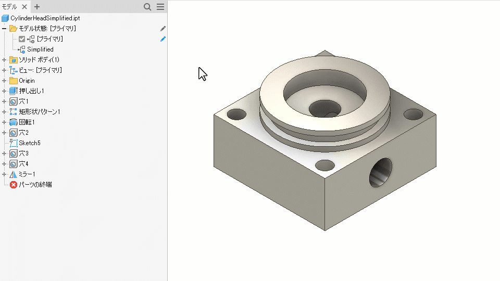Viewport: 500px width, 281px height.
Task: Click the Origin folder icon
Action: pos(13,81)
